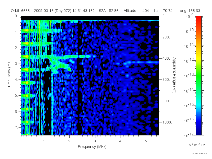Image resolution: width=212 pixels, height=159 pixels.
Task: Click the 'SZA: 52.86' value
Action: [109, 11]
